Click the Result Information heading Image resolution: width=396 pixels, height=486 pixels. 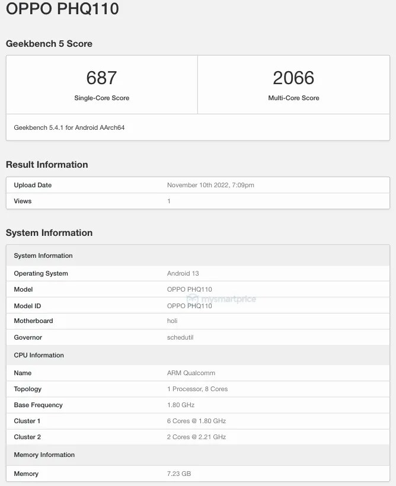click(47, 165)
